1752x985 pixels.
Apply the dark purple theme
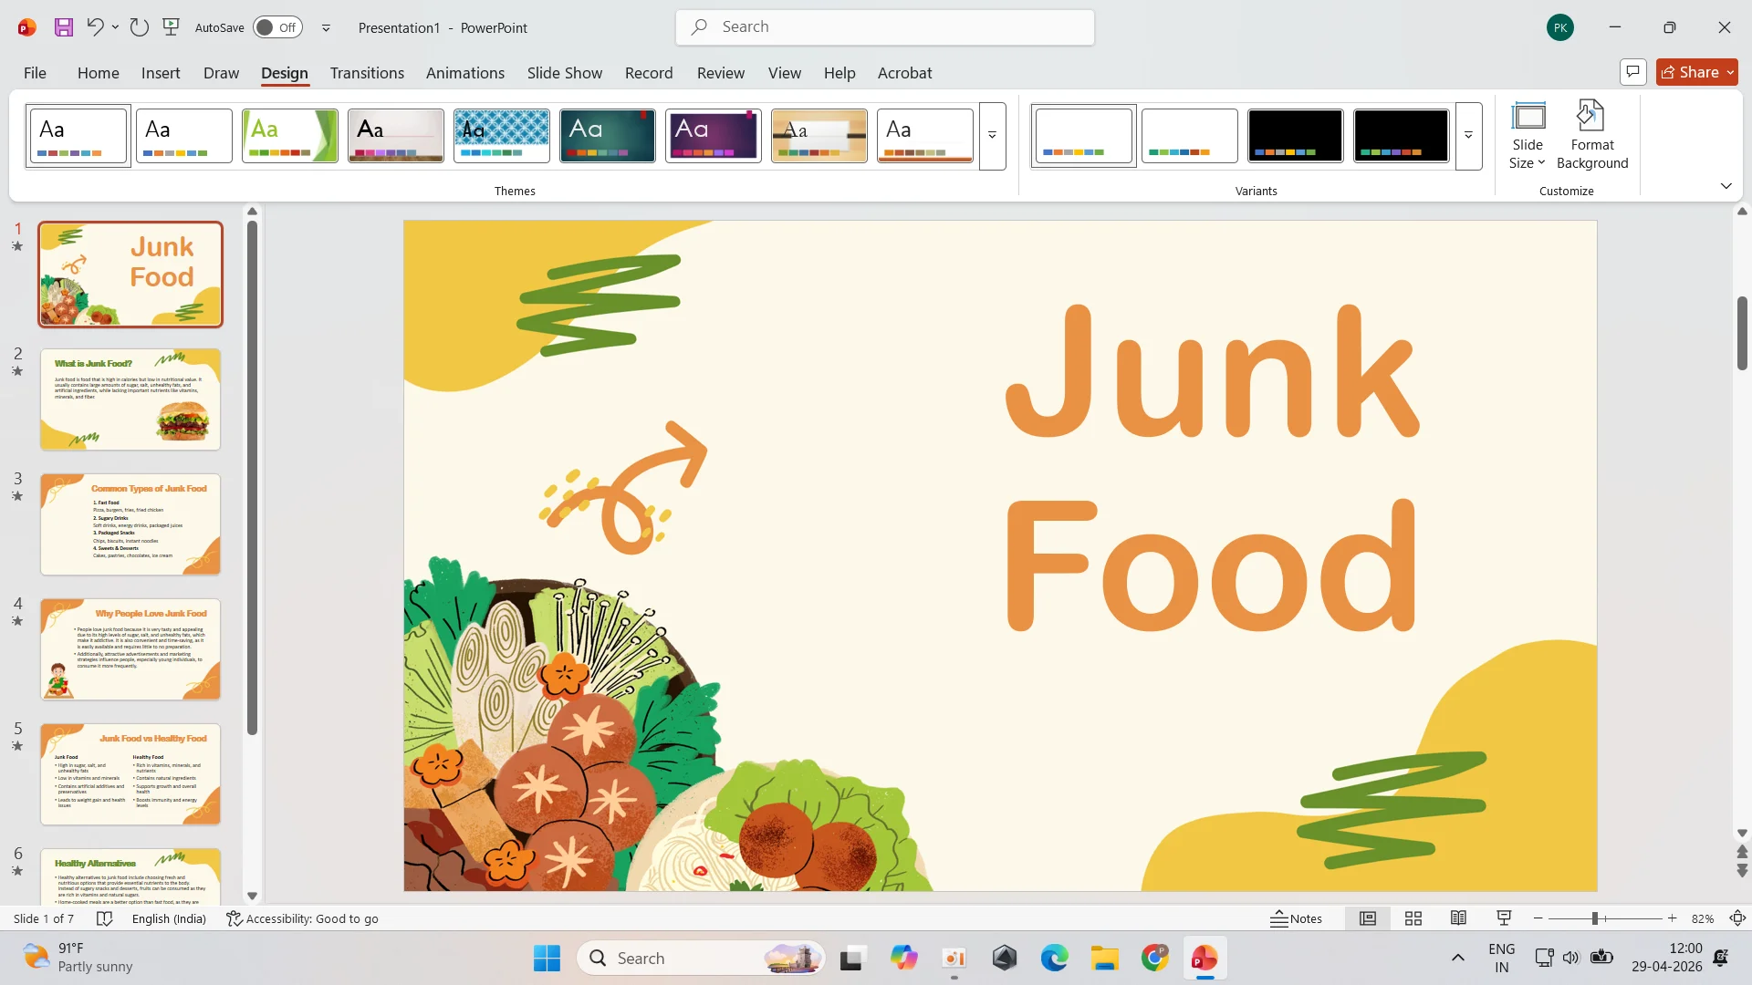click(x=713, y=136)
